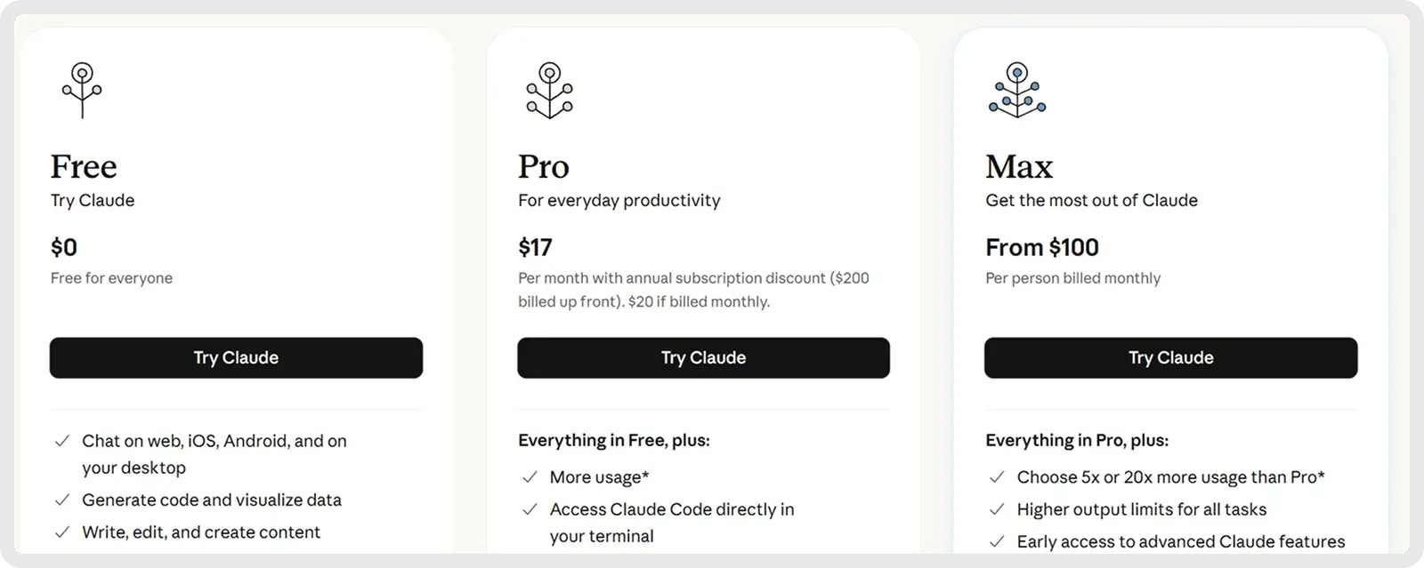The height and width of the screenshot is (568, 1424).
Task: Select the Free plan heading
Action: [x=83, y=166]
